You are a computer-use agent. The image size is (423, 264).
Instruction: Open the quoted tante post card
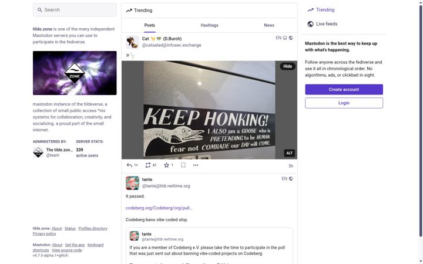tap(209, 246)
